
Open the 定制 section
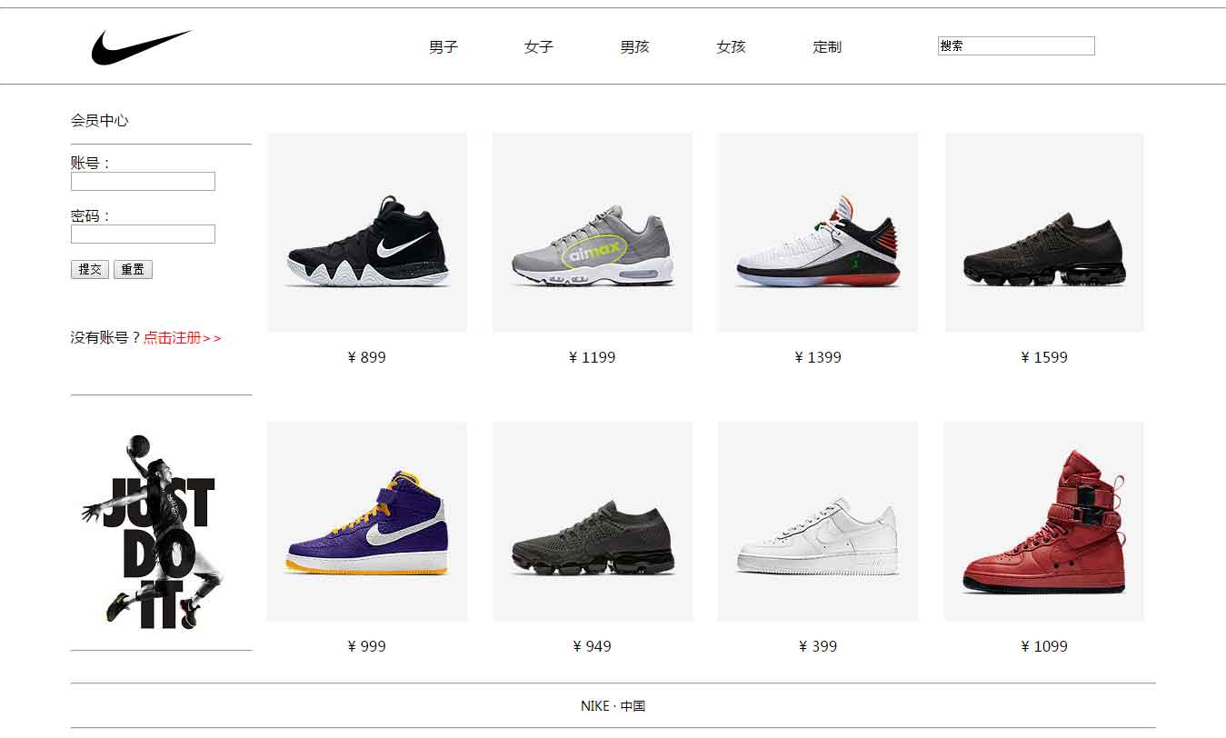coord(827,47)
